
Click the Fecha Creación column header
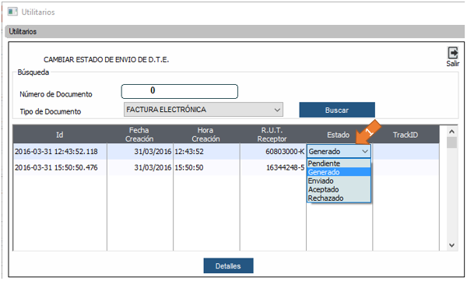[139, 135]
